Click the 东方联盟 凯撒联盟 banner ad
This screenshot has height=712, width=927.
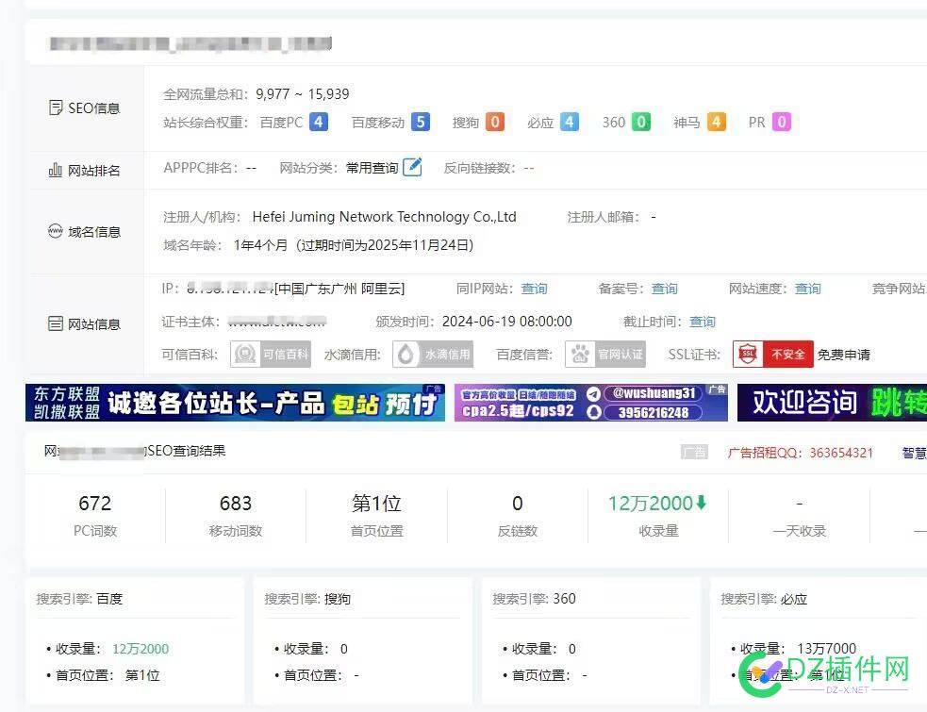235,403
